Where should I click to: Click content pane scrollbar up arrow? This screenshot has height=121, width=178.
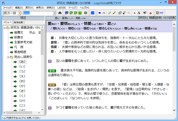174,24
